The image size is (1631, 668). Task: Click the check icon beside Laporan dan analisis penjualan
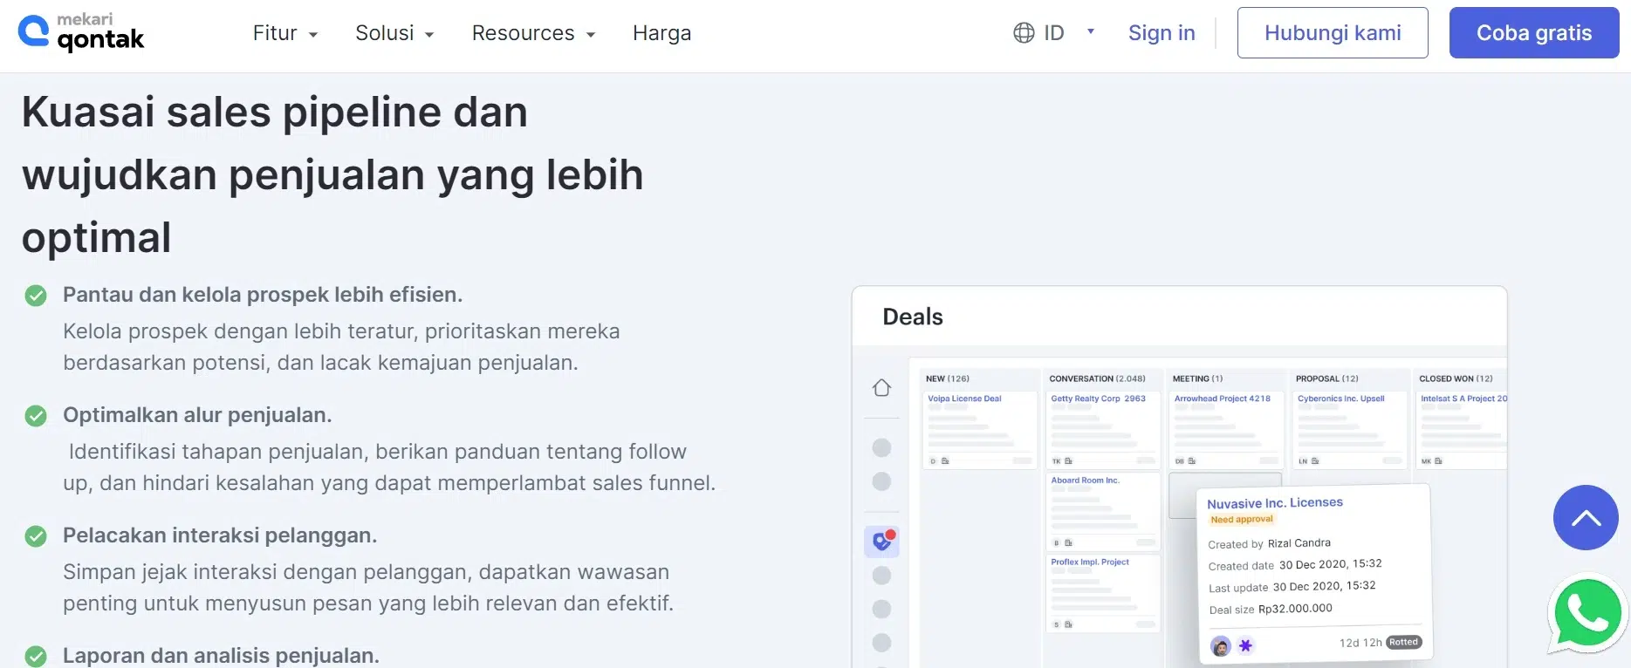click(x=36, y=656)
